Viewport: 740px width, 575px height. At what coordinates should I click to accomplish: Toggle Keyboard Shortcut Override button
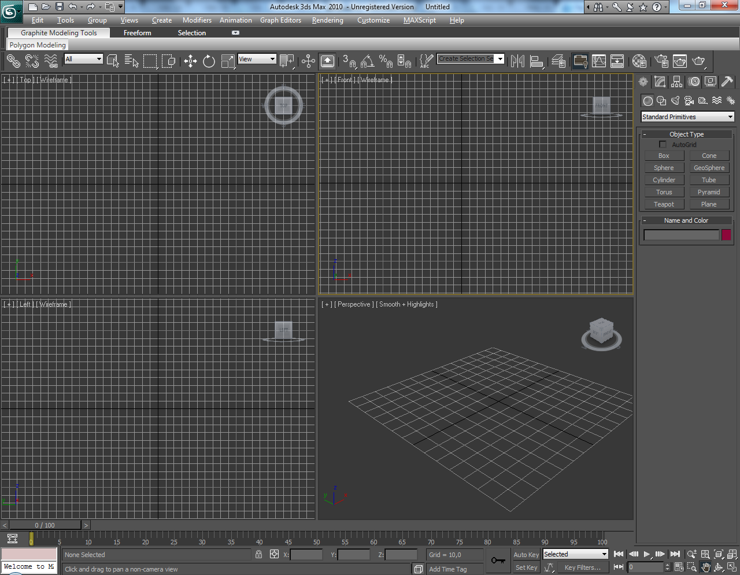[327, 61]
